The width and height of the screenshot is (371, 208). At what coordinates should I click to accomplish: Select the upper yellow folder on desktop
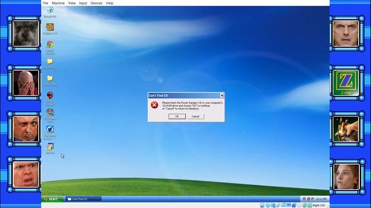pos(50,61)
